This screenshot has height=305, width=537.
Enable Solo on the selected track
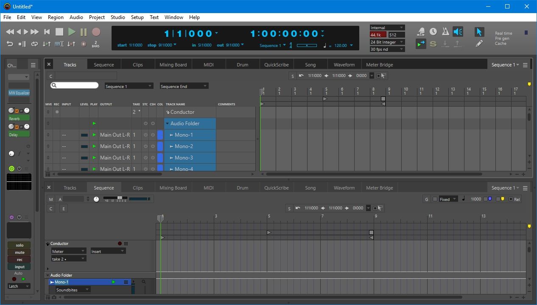[19, 245]
